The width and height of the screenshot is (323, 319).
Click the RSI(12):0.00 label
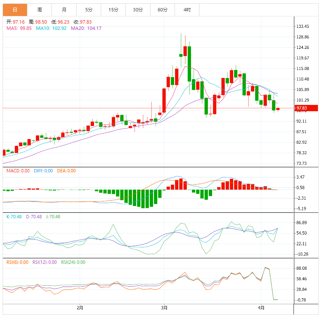[45, 262]
